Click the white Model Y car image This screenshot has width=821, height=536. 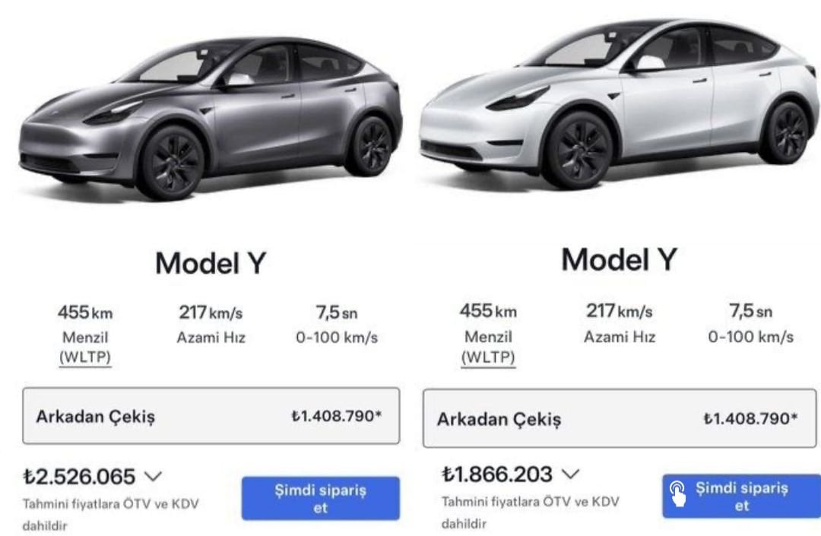click(620, 103)
